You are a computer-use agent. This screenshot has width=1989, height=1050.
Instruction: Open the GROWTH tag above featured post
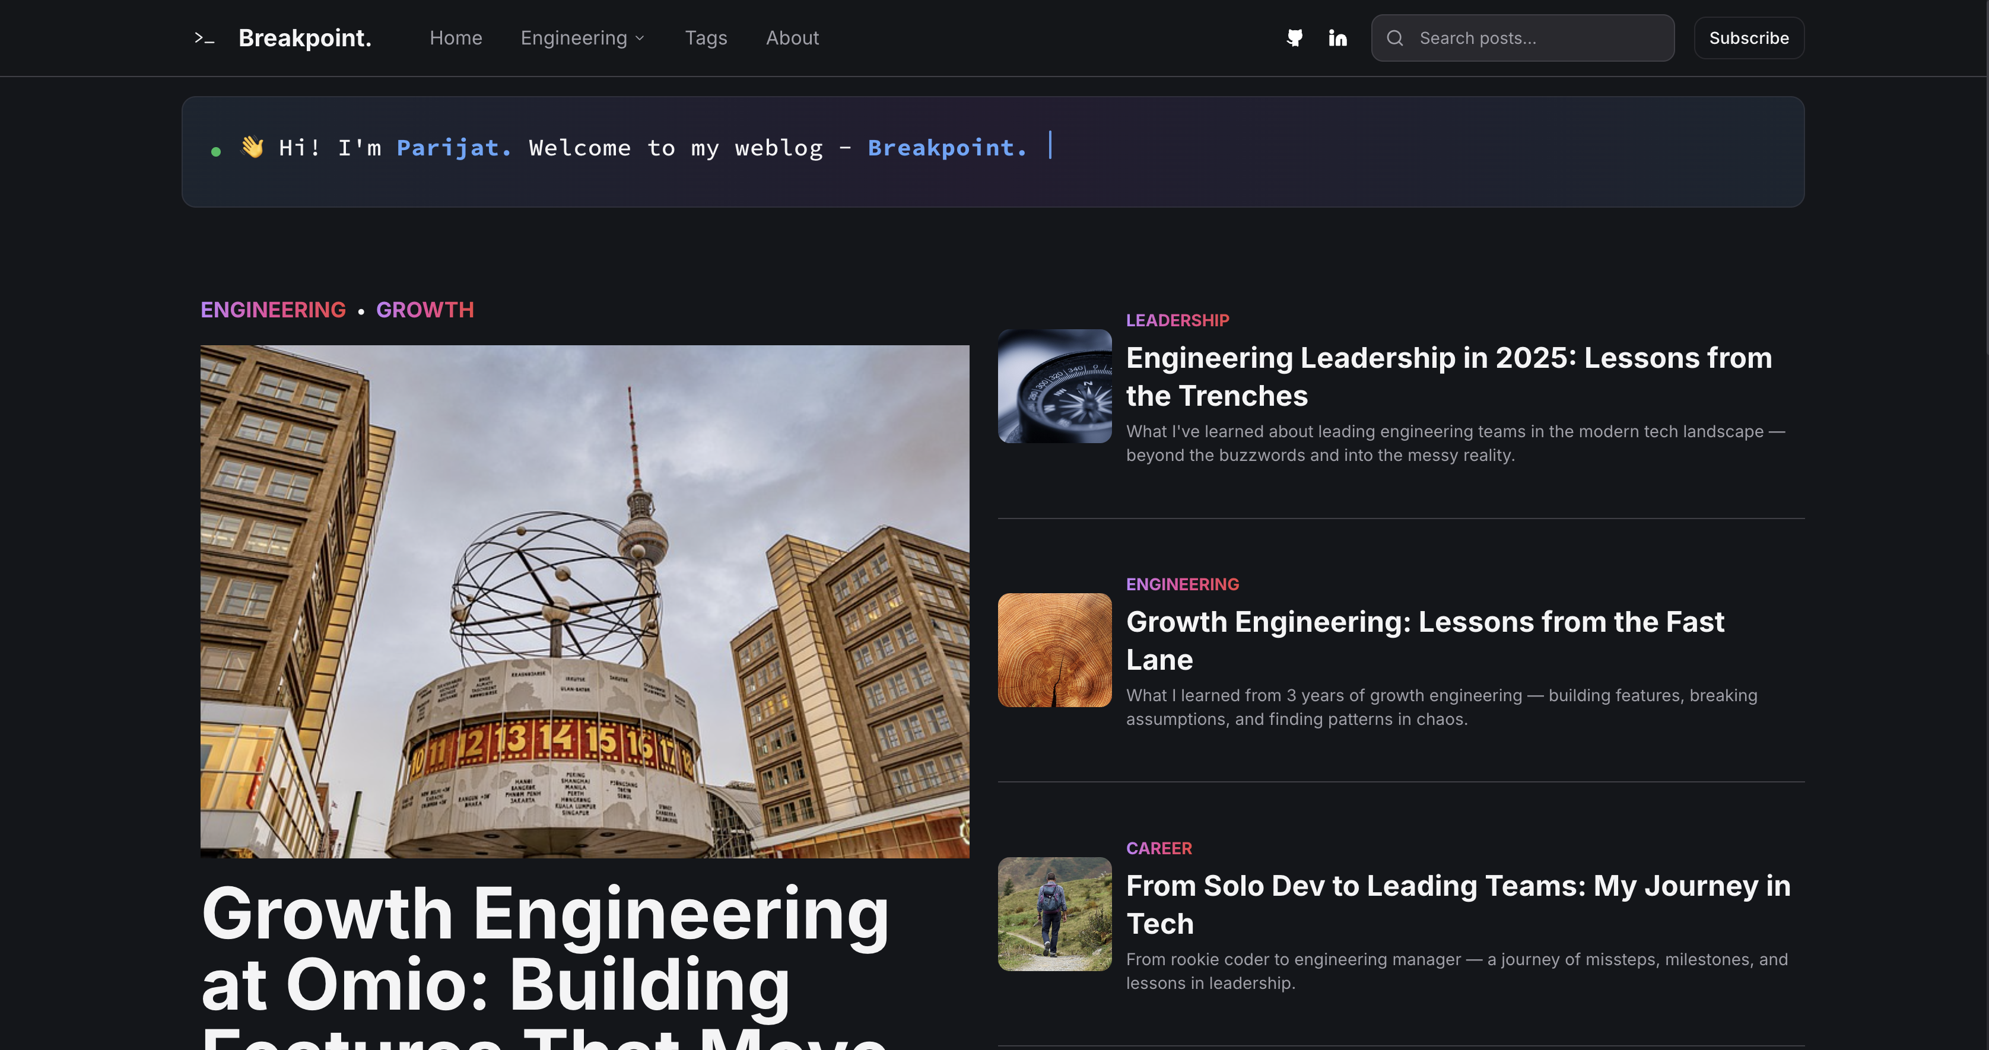pyautogui.click(x=425, y=310)
